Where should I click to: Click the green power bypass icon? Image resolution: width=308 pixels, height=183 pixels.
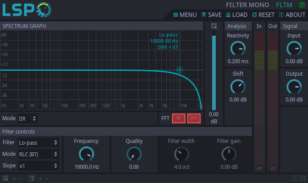(x=302, y=5)
